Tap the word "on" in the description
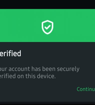Viewport: 95px width, 105px height. coord(20,76)
